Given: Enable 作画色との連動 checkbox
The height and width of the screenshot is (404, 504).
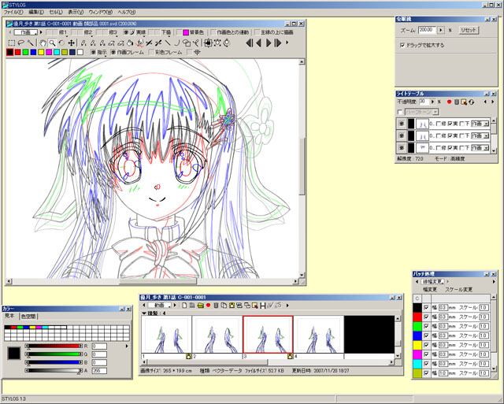Looking at the screenshot, I should coord(213,32).
